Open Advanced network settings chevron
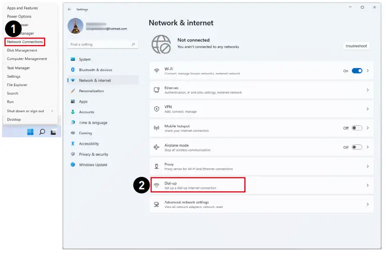Image resolution: width=386 pixels, height=254 pixels. tap(367, 204)
